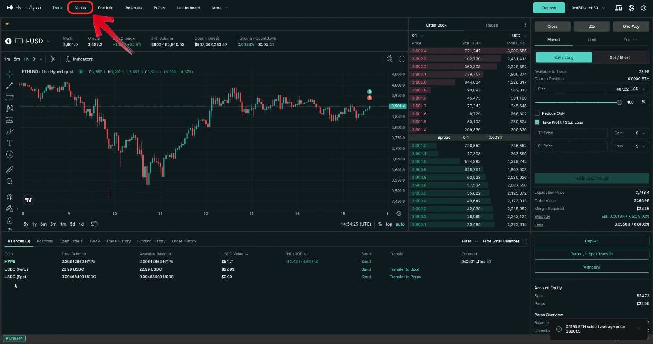Toggle percent scale on the chart
Image resolution: width=653 pixels, height=344 pixels.
380,224
